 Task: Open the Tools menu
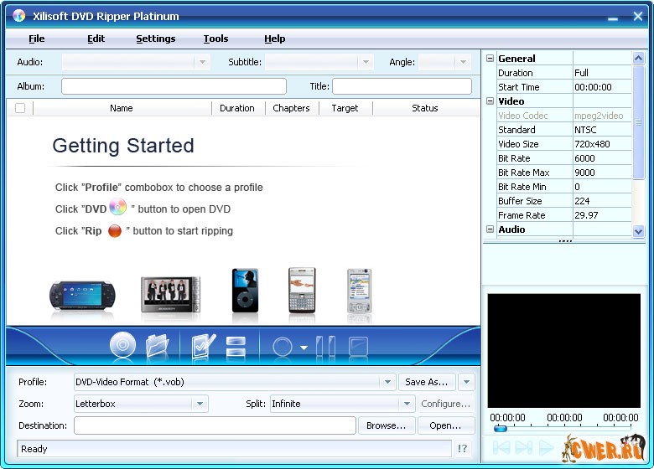click(x=215, y=39)
